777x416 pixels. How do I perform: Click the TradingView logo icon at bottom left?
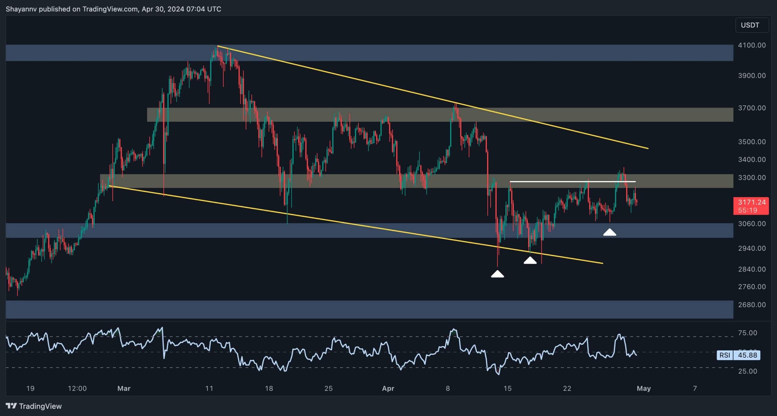click(11, 406)
